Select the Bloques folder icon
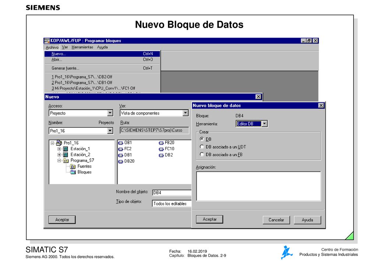Image resolution: width=377 pixels, height=261 pixels. pos(73,172)
